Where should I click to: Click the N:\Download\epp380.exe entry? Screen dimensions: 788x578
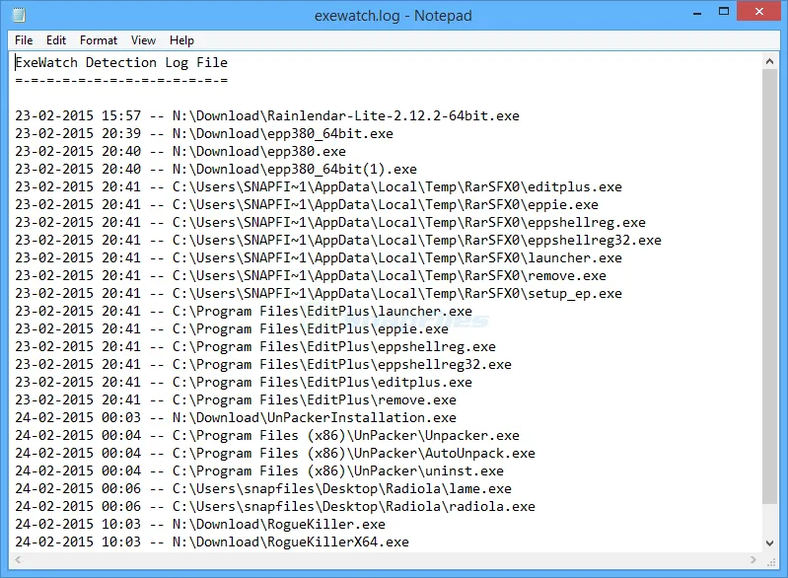(x=180, y=151)
